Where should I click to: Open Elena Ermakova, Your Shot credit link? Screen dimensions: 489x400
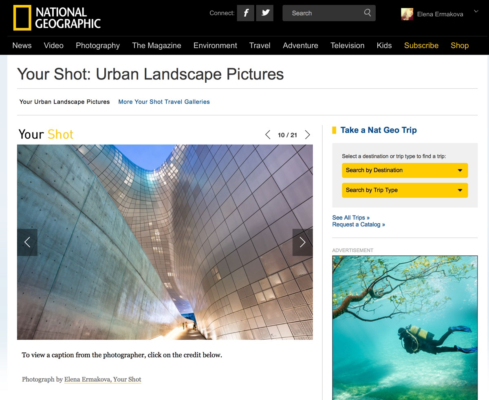pyautogui.click(x=103, y=379)
